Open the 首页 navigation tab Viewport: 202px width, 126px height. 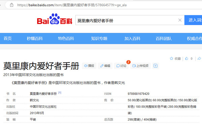pyautogui.click(x=8, y=38)
